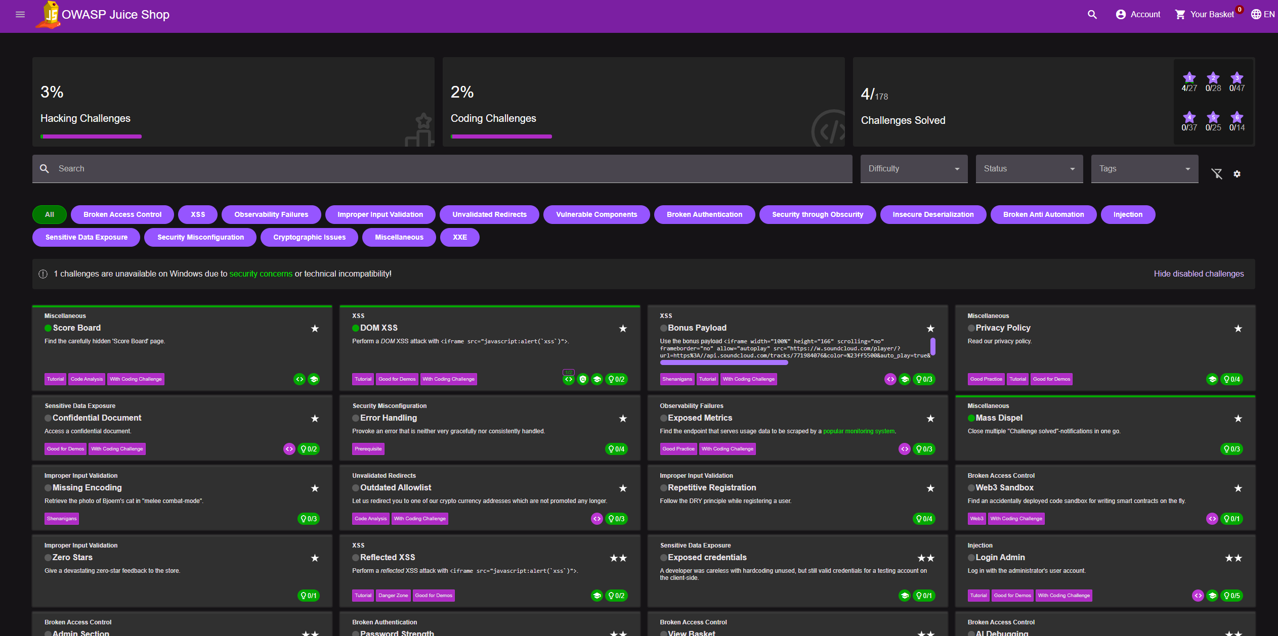Click Hide disabled challenges
The height and width of the screenshot is (636, 1278).
tap(1199, 274)
